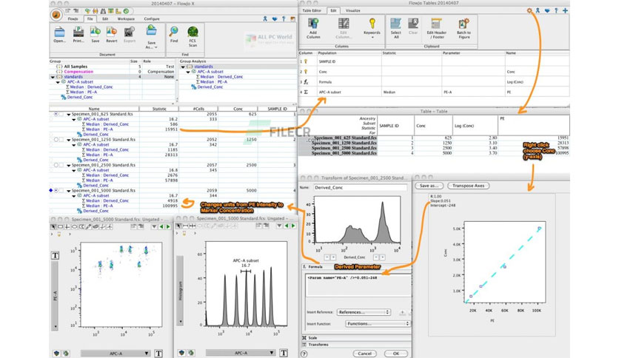Select the SAMPLE ID row in table editor
Screen dimensions: 619x358
(434, 61)
